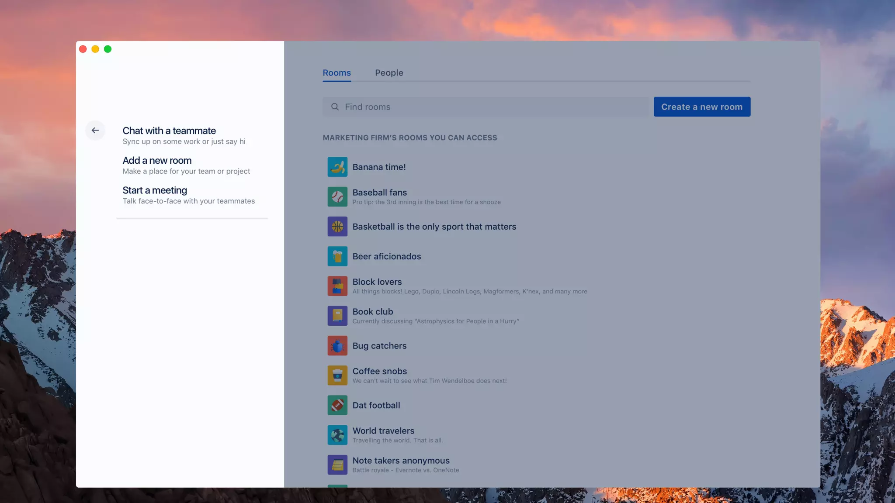Select the Rooms tab
The height and width of the screenshot is (503, 895).
(336, 73)
